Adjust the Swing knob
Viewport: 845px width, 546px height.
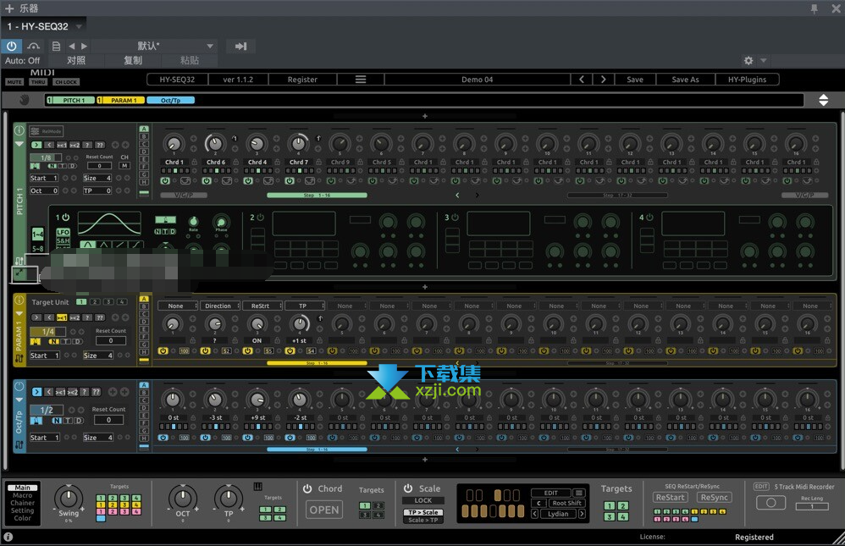point(69,496)
